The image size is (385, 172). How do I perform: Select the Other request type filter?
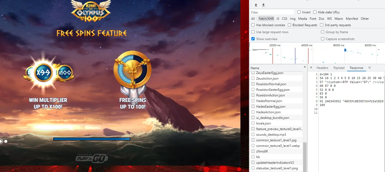pos(365,19)
